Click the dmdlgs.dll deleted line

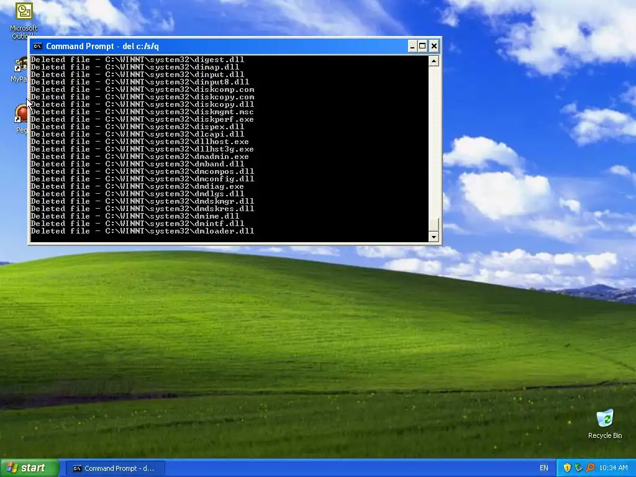click(x=137, y=194)
